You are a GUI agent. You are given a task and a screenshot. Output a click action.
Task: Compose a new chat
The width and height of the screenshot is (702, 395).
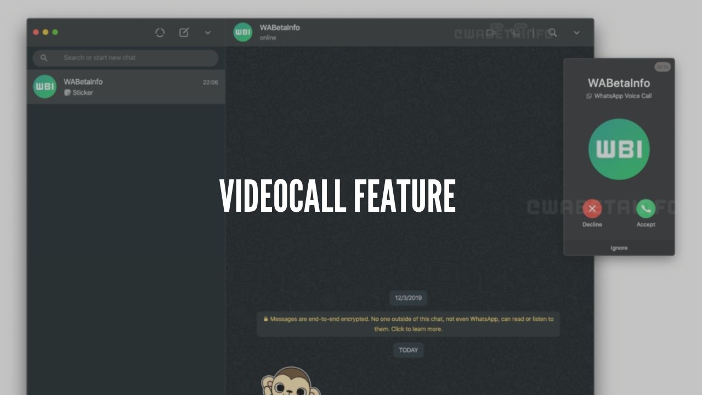[184, 32]
